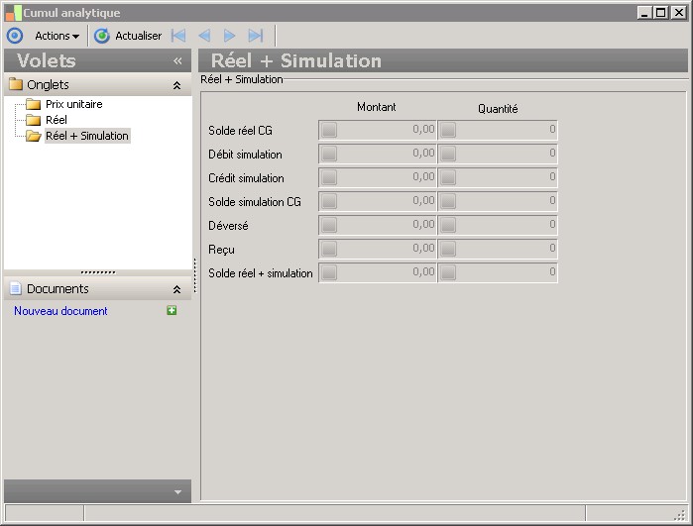Click green plus icon beside Nouveau document
This screenshot has width=693, height=526.
pos(172,311)
